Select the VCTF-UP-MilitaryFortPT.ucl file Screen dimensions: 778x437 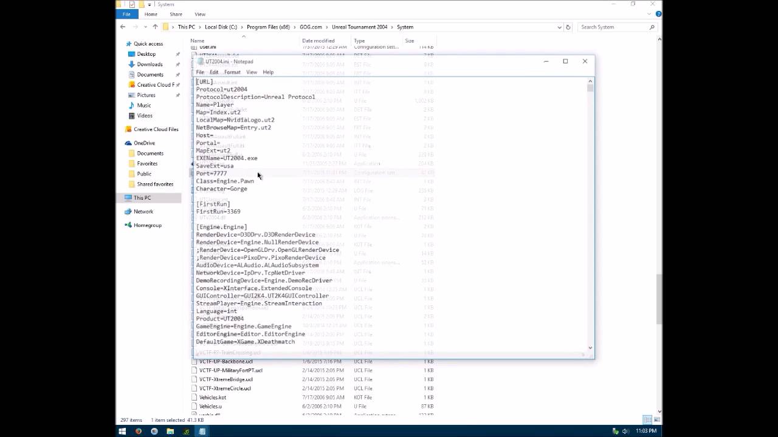pos(231,370)
